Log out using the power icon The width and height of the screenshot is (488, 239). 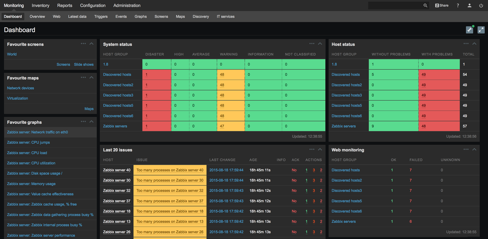(x=481, y=6)
